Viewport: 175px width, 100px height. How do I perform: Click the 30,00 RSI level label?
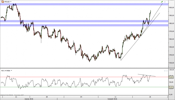[171, 87]
